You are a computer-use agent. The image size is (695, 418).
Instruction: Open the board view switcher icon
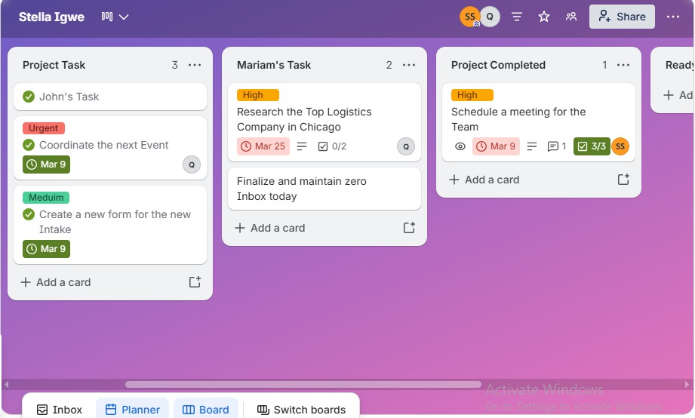(x=107, y=17)
